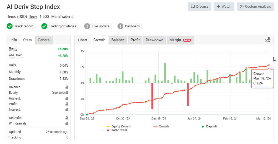Switch to the Drawdown chart tab

coord(154,40)
